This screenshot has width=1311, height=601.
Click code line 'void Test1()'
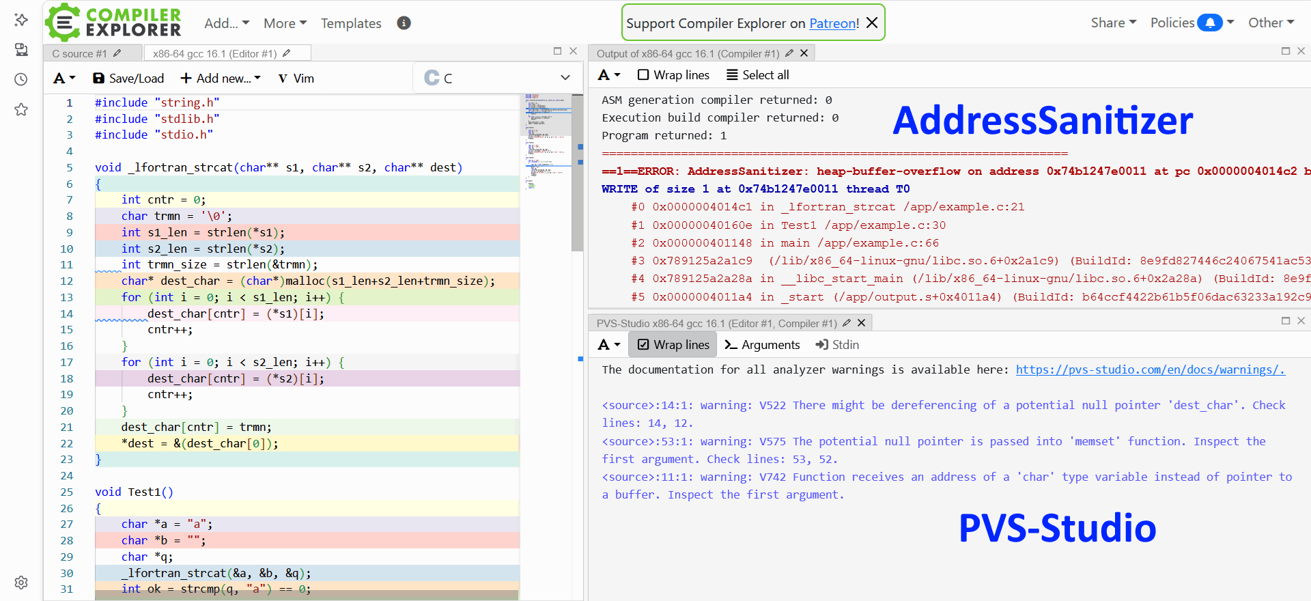coord(135,492)
